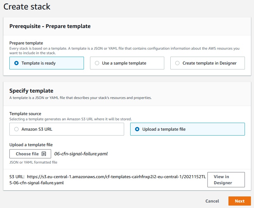This screenshot has width=254, height=208.
Task: Select 'Upload a template file' radio option
Action: pyautogui.click(x=187, y=129)
